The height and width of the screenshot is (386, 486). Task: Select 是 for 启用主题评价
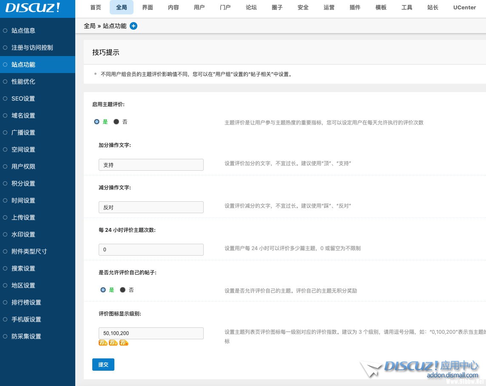coord(97,121)
